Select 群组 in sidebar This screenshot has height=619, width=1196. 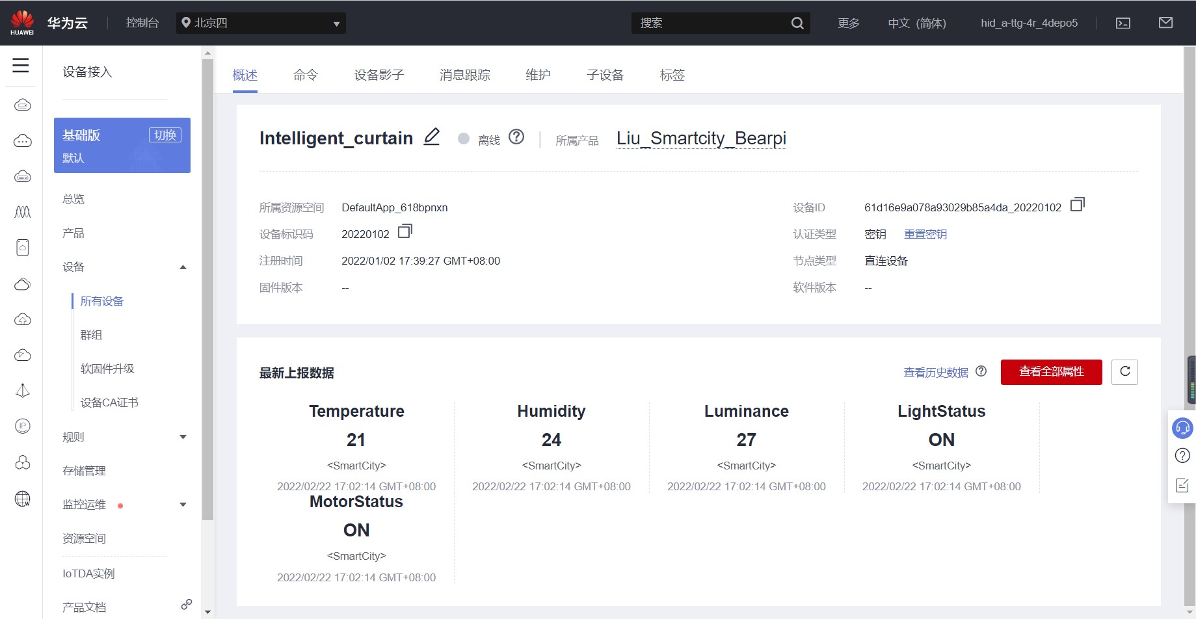tap(91, 335)
